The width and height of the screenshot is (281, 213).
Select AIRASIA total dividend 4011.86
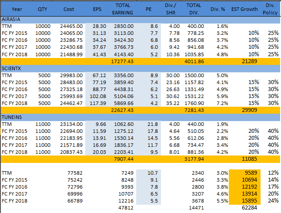[x=194, y=61]
